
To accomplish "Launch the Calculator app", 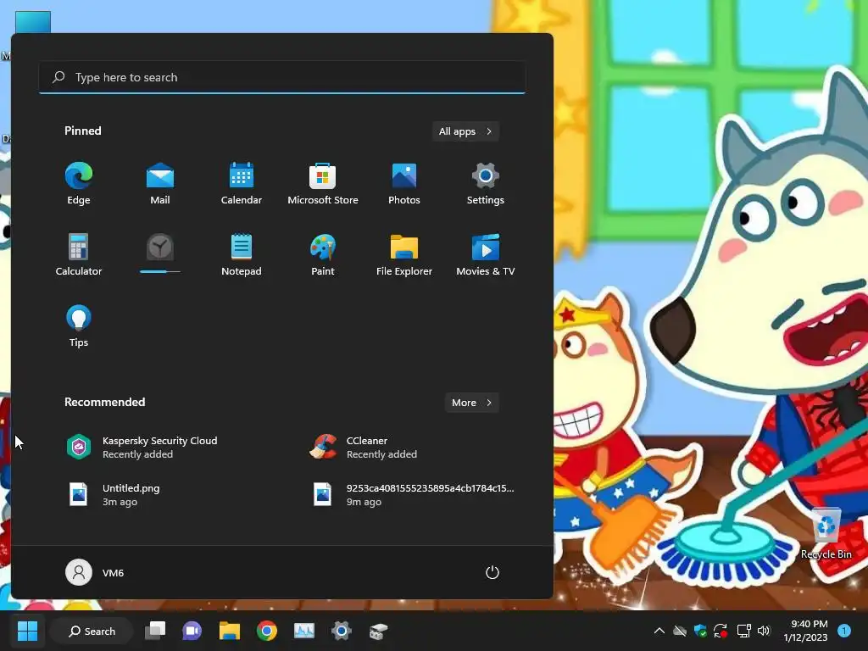I will [x=79, y=254].
